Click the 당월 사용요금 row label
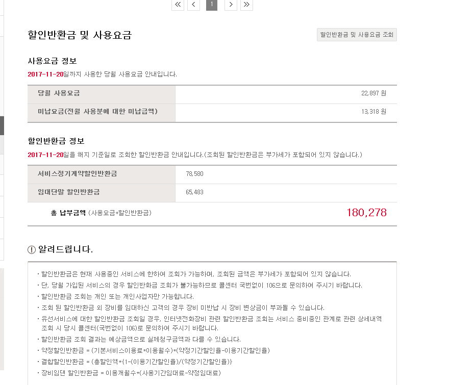The image size is (474, 385). (x=59, y=93)
